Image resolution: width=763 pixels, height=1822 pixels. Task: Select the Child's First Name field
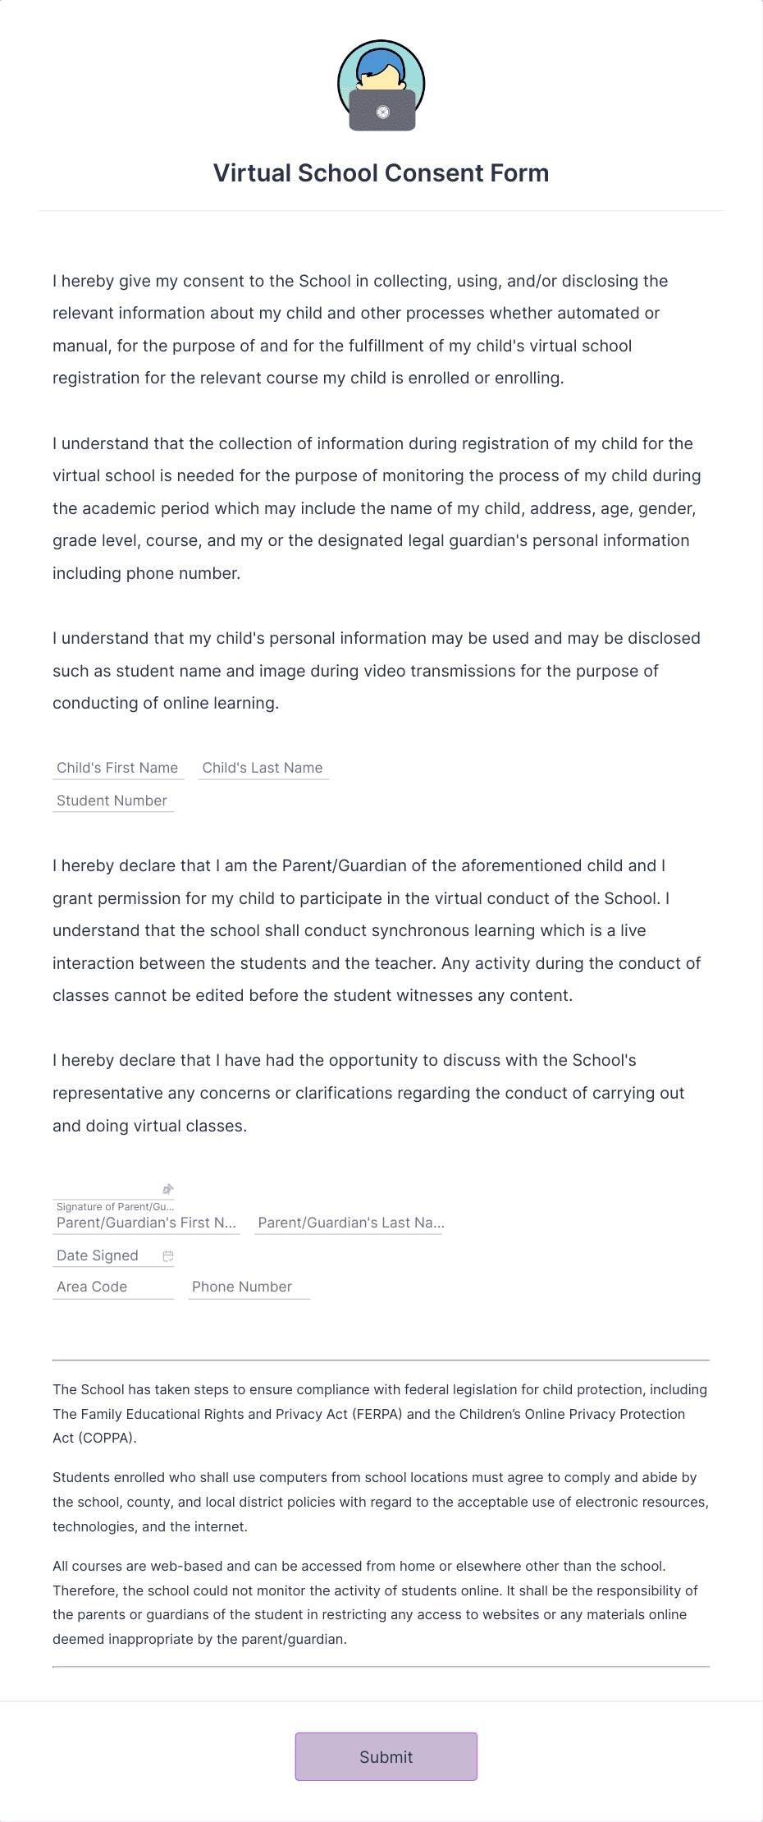point(117,768)
